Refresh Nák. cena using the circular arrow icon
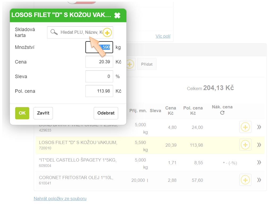Viewport: 273px width, 207px height. 222,113
